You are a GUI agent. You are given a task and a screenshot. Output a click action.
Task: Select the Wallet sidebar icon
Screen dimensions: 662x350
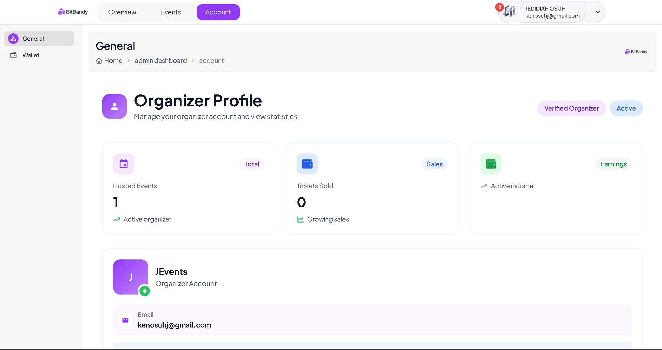[13, 55]
